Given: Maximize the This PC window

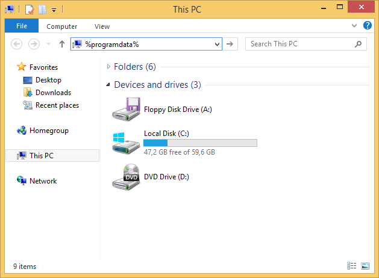Looking at the screenshot, I should 340,7.
